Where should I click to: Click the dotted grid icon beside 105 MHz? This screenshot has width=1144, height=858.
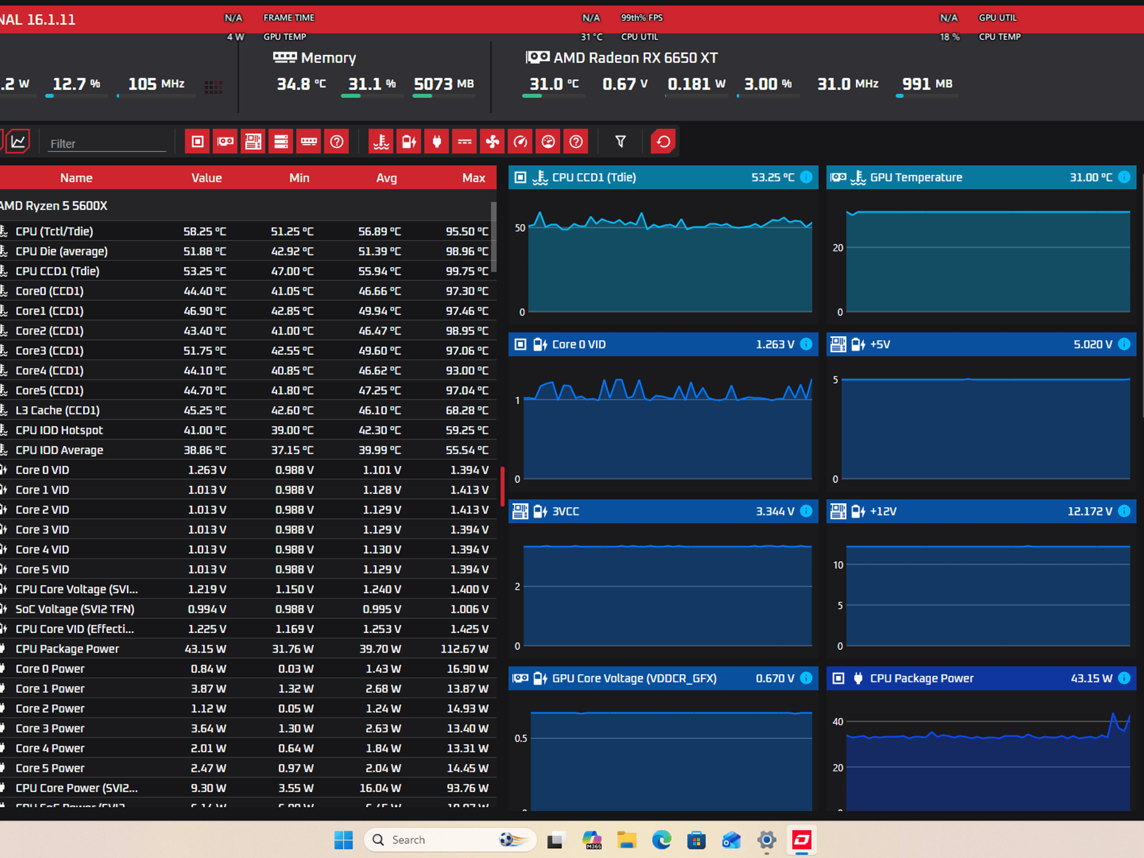[x=213, y=87]
